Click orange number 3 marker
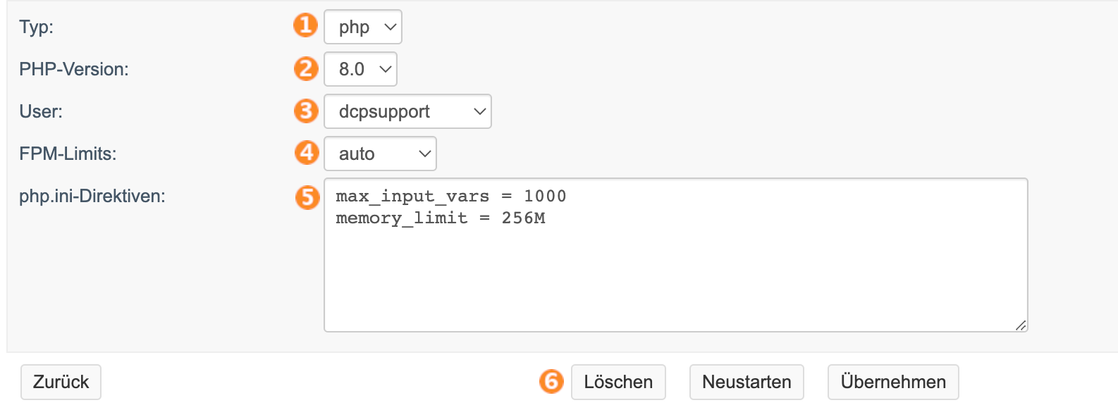Image resolution: width=1118 pixels, height=417 pixels. [x=306, y=111]
